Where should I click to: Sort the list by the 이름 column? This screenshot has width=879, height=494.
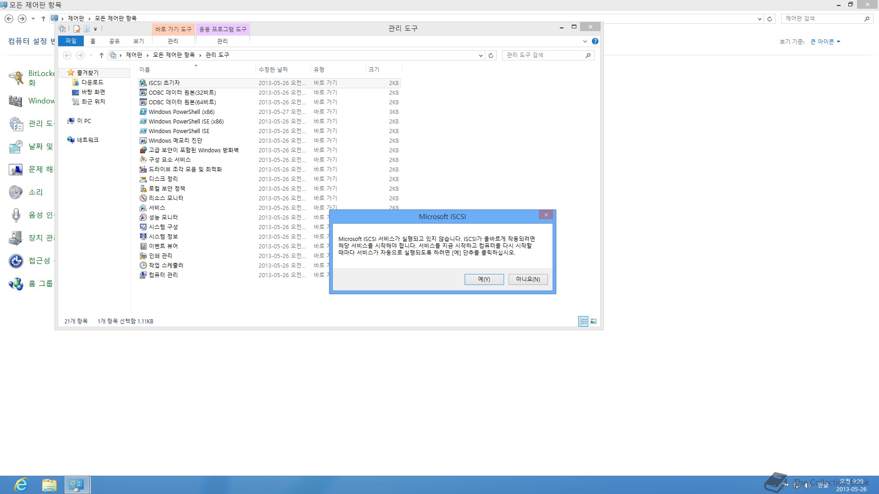click(x=196, y=70)
